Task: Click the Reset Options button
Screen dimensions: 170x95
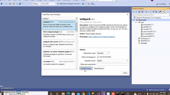Action: tap(99, 68)
